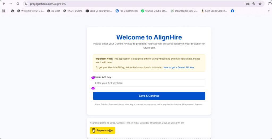The width and height of the screenshot is (272, 139).
Task: Click the browser back arrow
Action: [4, 4]
